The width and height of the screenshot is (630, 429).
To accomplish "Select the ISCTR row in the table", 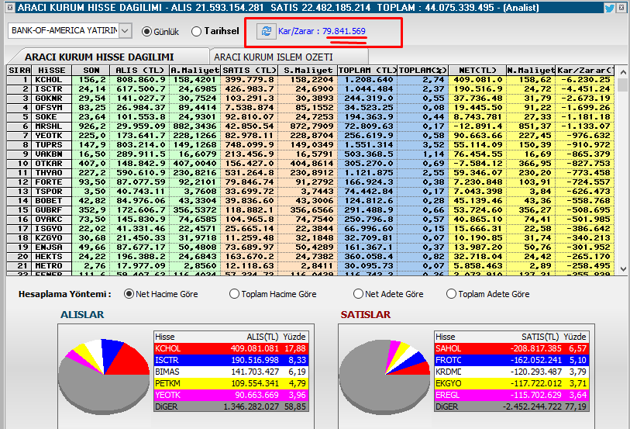I will pyautogui.click(x=311, y=89).
